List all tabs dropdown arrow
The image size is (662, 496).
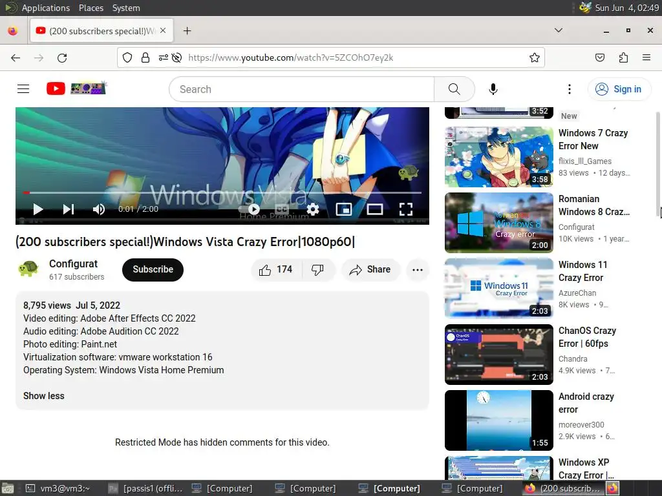pos(559,30)
